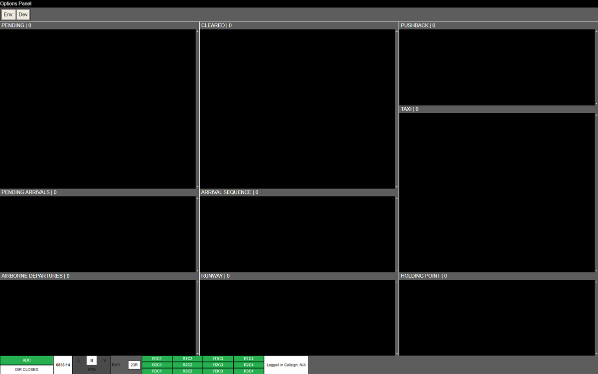
Task: Select the RUNWAY | 0 bay header
Action: pos(299,276)
